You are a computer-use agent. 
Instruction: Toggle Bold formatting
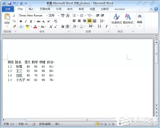pos(21,21)
